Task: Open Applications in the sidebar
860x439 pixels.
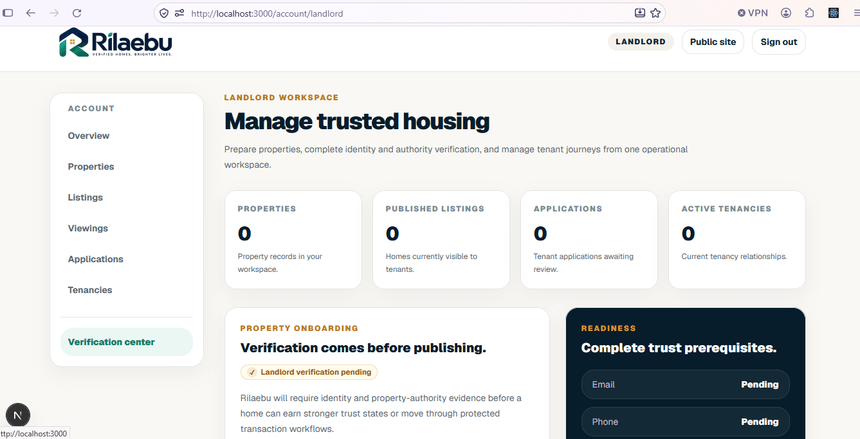Action: (x=96, y=259)
